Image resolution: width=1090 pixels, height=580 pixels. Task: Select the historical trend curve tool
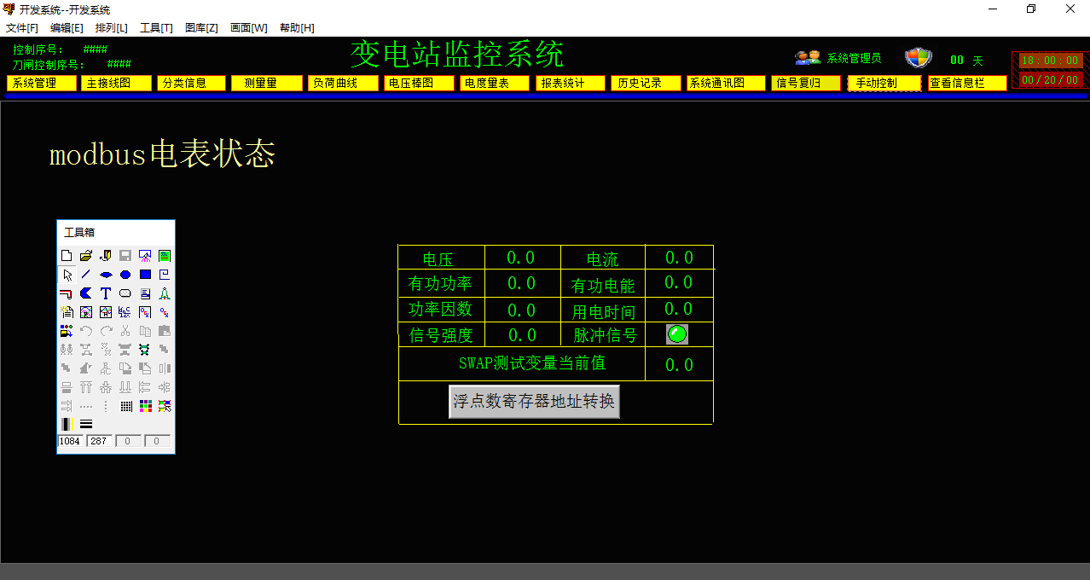[x=106, y=312]
